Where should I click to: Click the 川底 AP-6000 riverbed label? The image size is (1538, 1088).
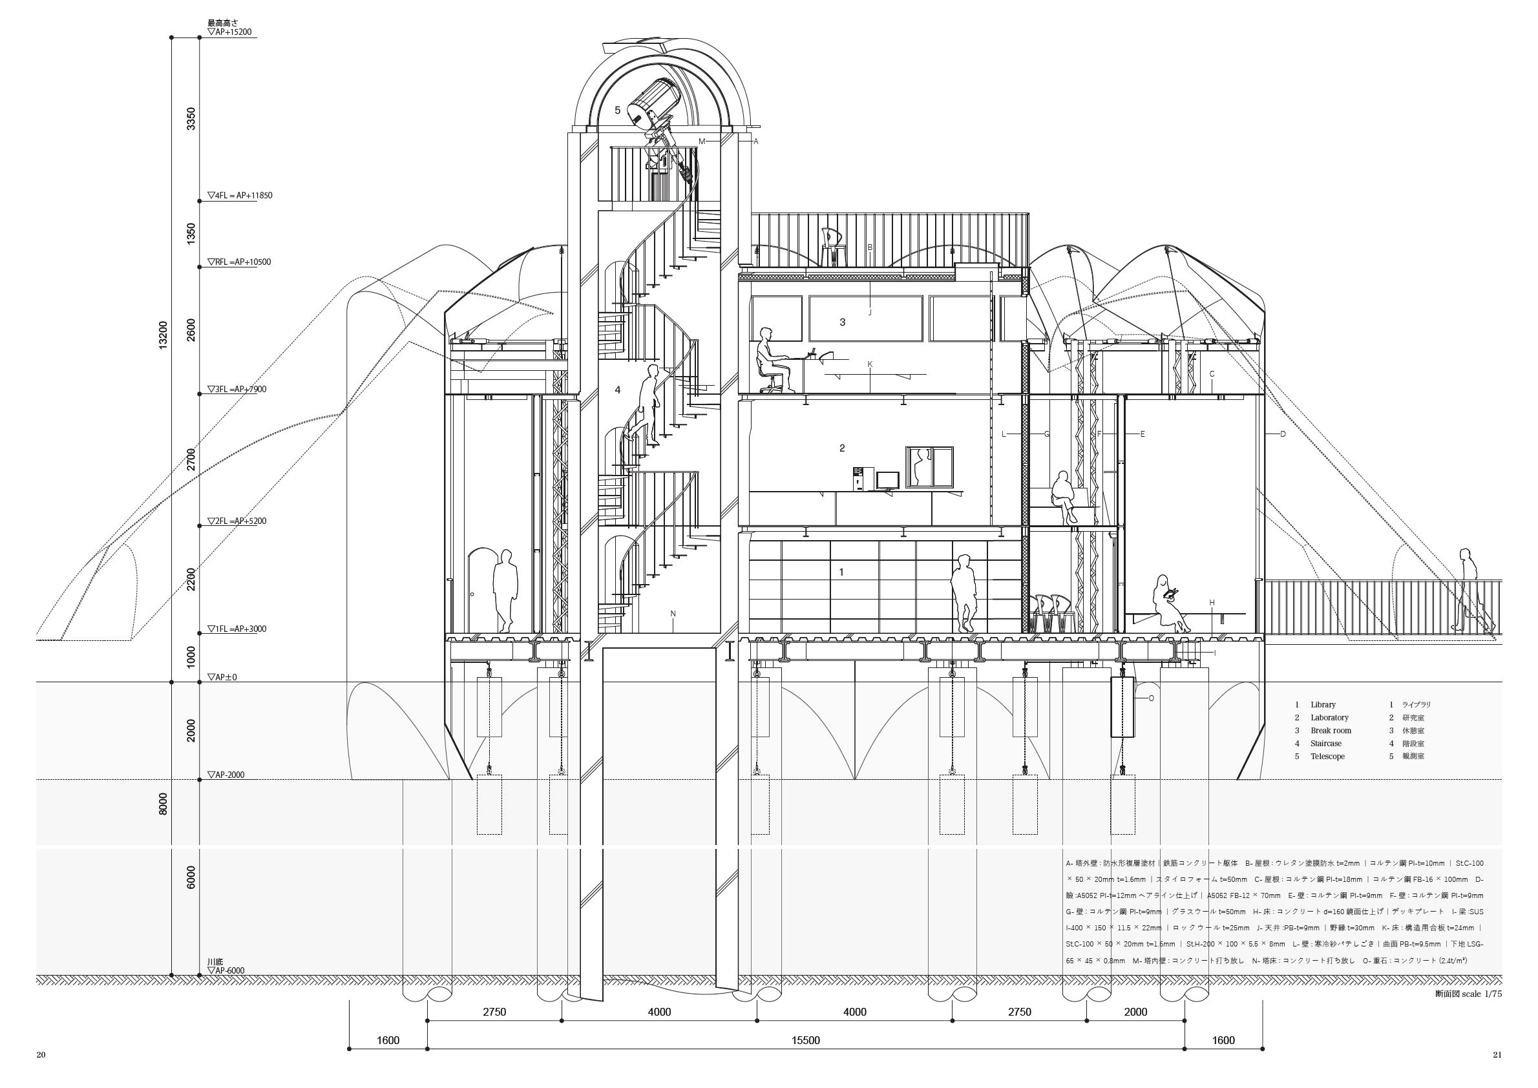[x=225, y=966]
